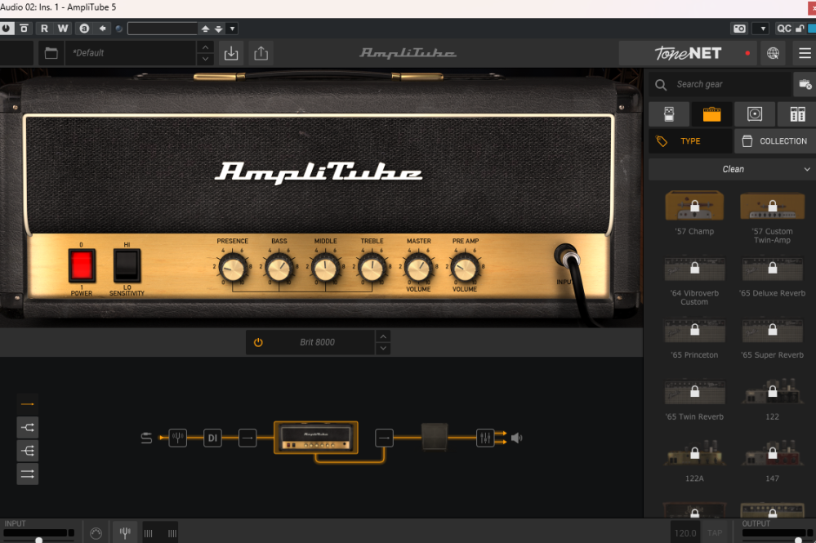The image size is (816, 543).
Task: Choose the parallel chain routing icon
Action: [x=28, y=474]
